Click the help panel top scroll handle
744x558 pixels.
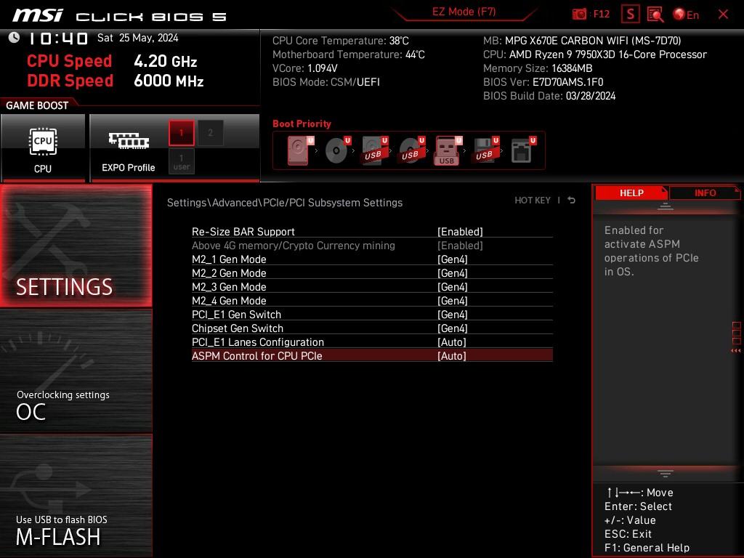point(666,206)
